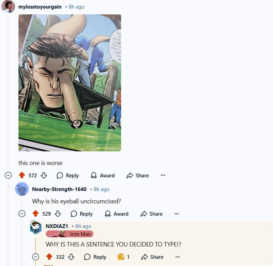Downvote the comment with 572 points
273x266 pixels.
point(44,175)
